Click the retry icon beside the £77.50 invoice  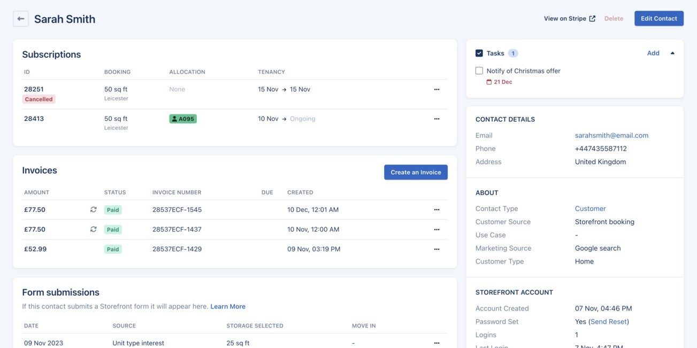(93, 209)
